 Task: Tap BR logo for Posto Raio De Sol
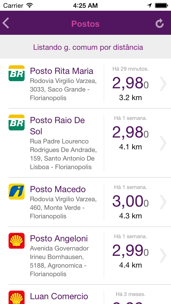point(17,123)
